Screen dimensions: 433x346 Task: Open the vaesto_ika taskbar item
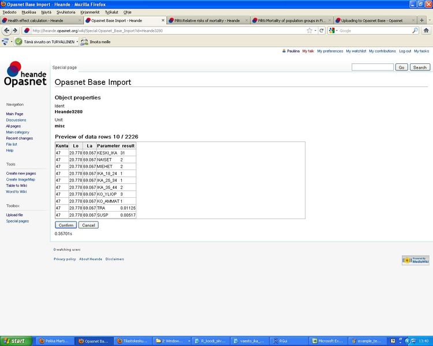coord(249,341)
